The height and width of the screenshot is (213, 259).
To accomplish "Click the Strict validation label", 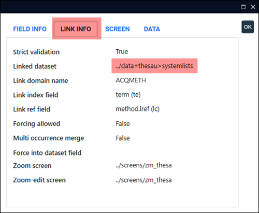I will coord(36,52).
